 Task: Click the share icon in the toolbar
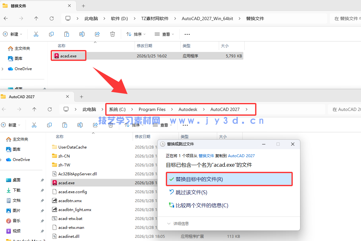coord(97,34)
